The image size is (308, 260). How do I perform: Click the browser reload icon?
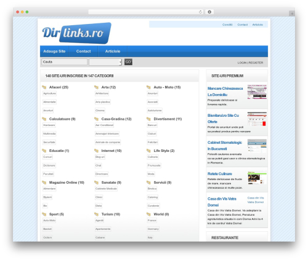(x=200, y=12)
